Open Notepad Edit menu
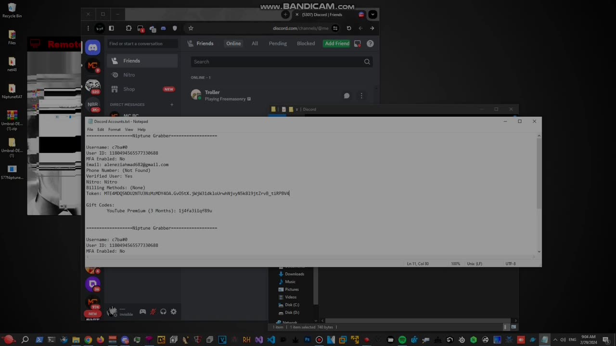The height and width of the screenshot is (346, 616). pos(101,130)
